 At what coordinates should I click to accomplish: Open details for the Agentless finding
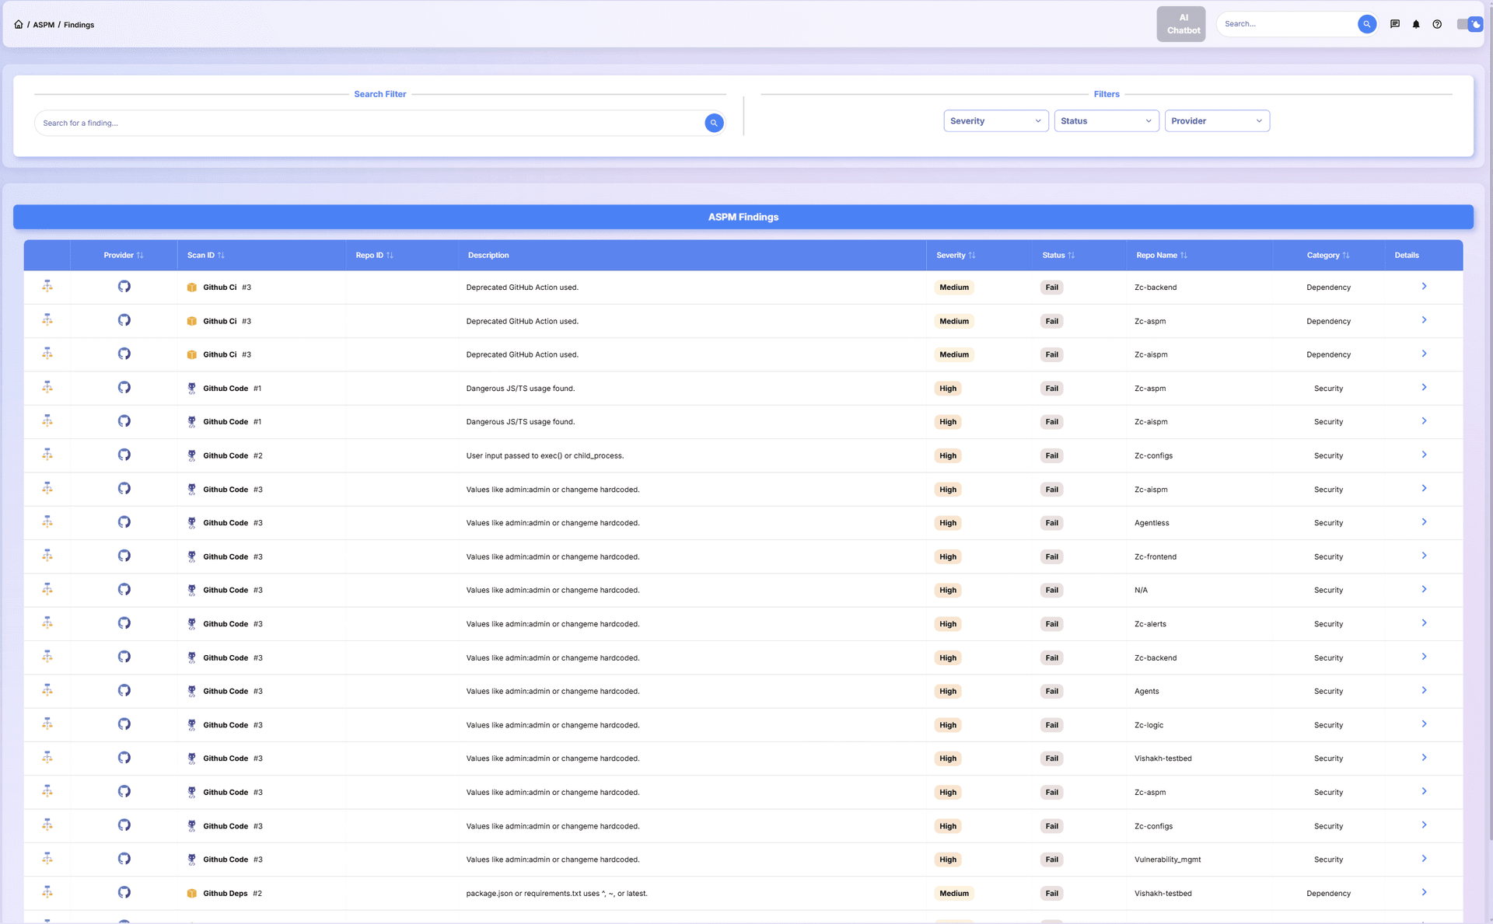tap(1424, 522)
